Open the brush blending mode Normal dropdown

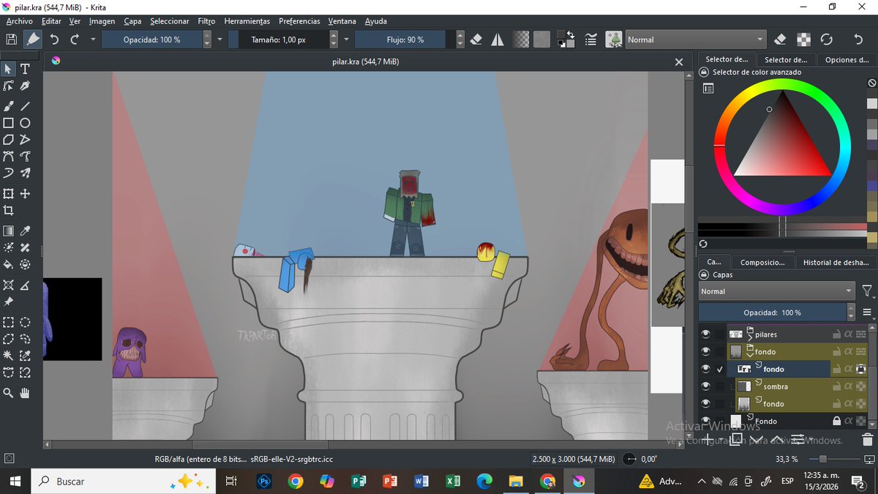pyautogui.click(x=696, y=40)
